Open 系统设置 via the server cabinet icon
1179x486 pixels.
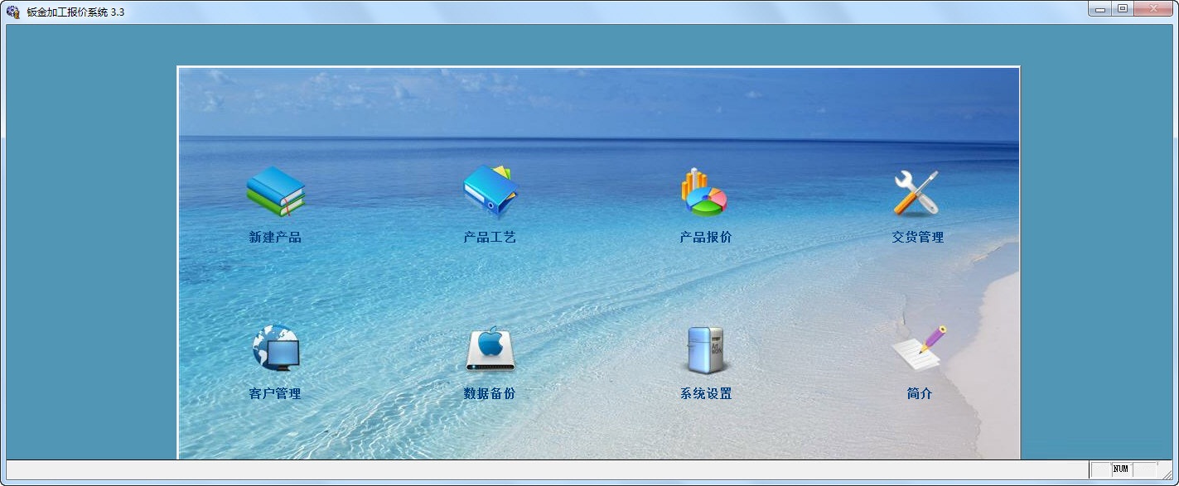click(705, 348)
